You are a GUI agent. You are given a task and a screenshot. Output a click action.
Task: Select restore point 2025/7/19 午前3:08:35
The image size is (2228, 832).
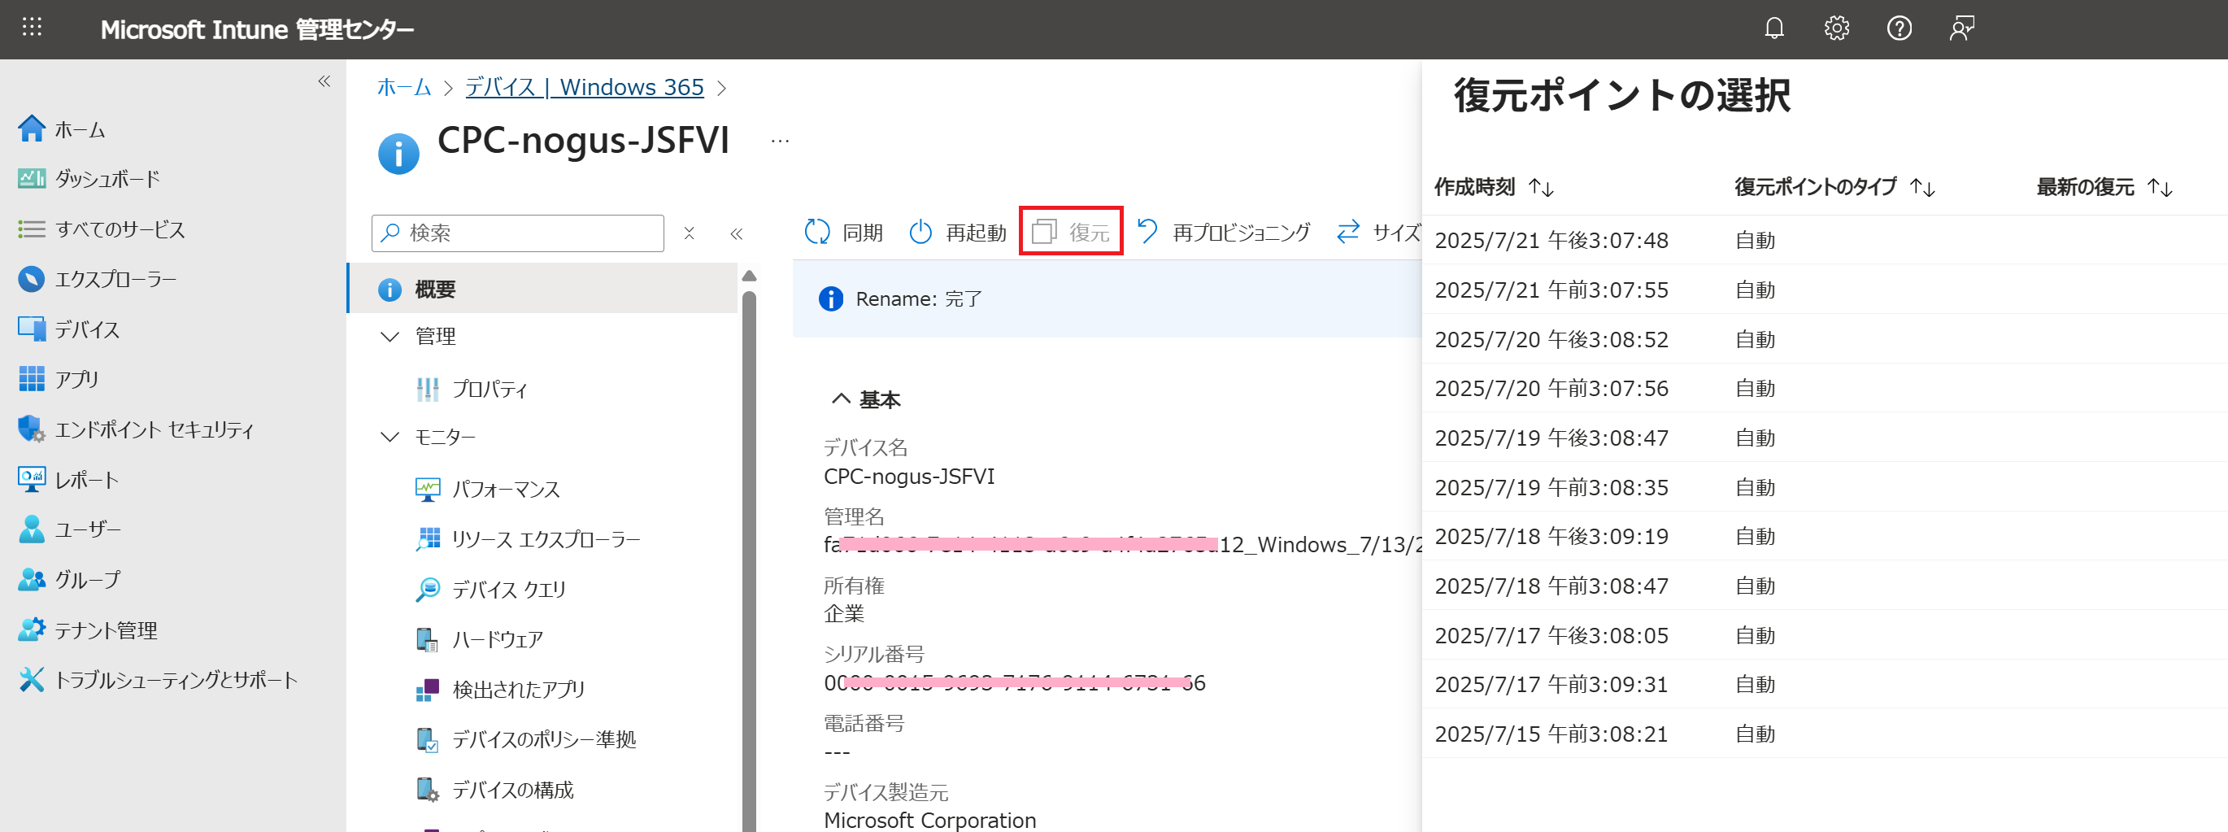pos(1825,487)
